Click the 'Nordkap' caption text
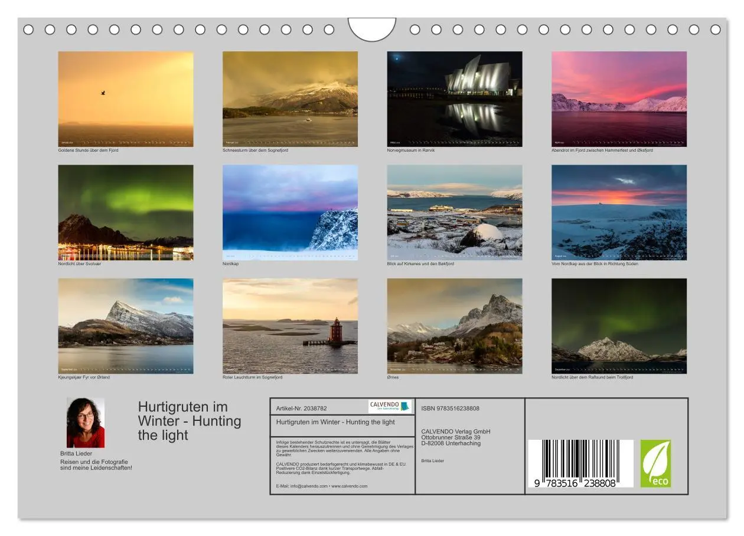Viewport: 744px width, 536px height. click(x=231, y=264)
